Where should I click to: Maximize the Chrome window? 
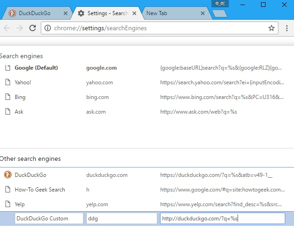[x=263, y=5]
